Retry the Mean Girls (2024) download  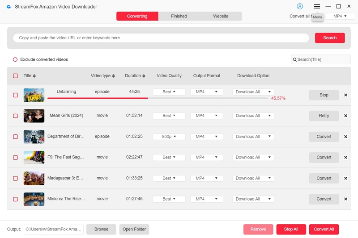[x=324, y=116]
